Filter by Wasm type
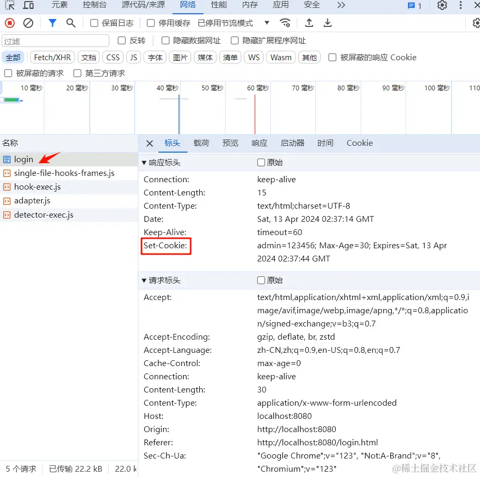The height and width of the screenshot is (477, 480). click(281, 58)
